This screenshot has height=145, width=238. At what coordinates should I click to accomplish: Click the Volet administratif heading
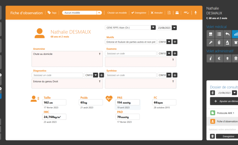(x=220, y=51)
